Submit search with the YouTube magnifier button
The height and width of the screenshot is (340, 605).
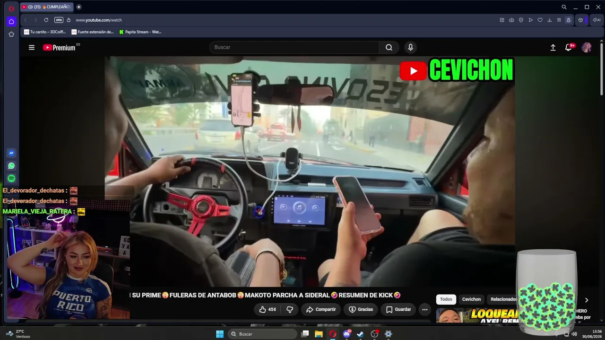click(x=389, y=47)
